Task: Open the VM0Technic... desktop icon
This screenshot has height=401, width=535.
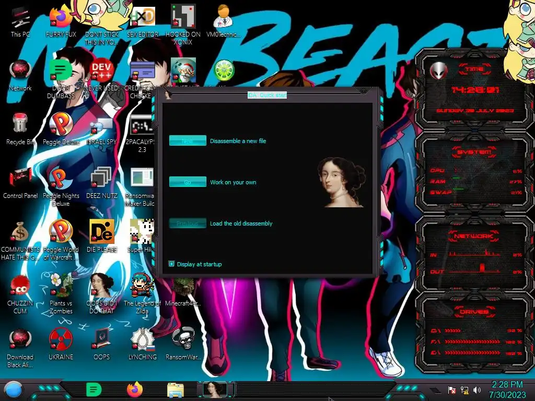Action: click(x=223, y=21)
